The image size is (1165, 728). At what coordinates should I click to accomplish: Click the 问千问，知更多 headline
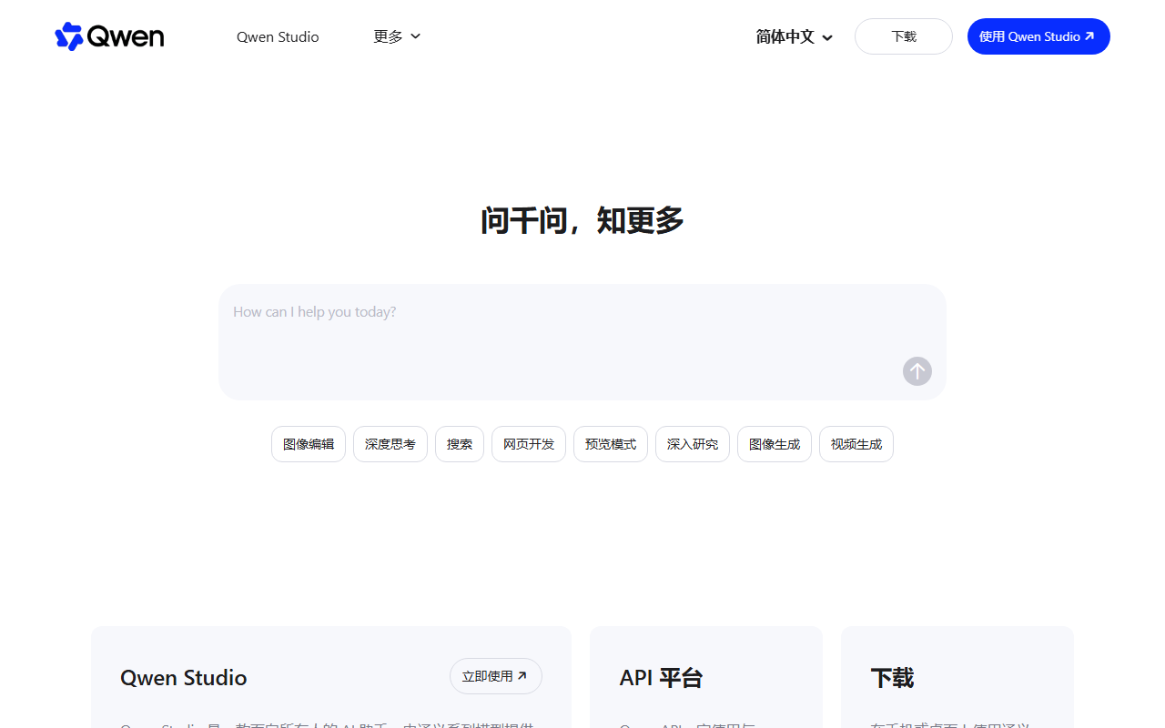(582, 220)
